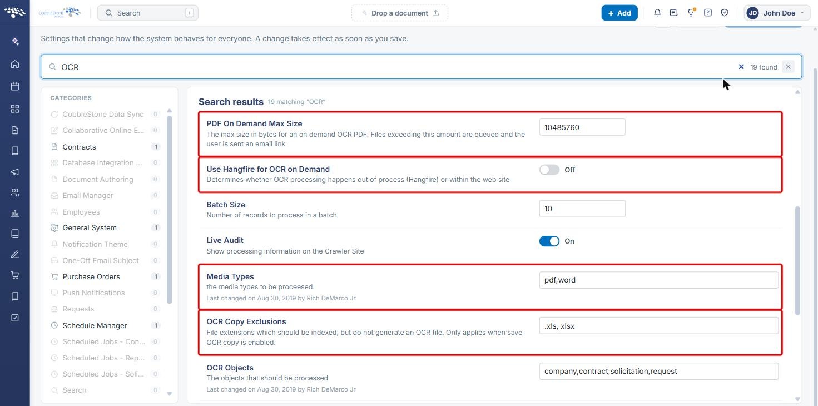Open the calendar icon in left sidebar
The width and height of the screenshot is (818, 406).
15,86
